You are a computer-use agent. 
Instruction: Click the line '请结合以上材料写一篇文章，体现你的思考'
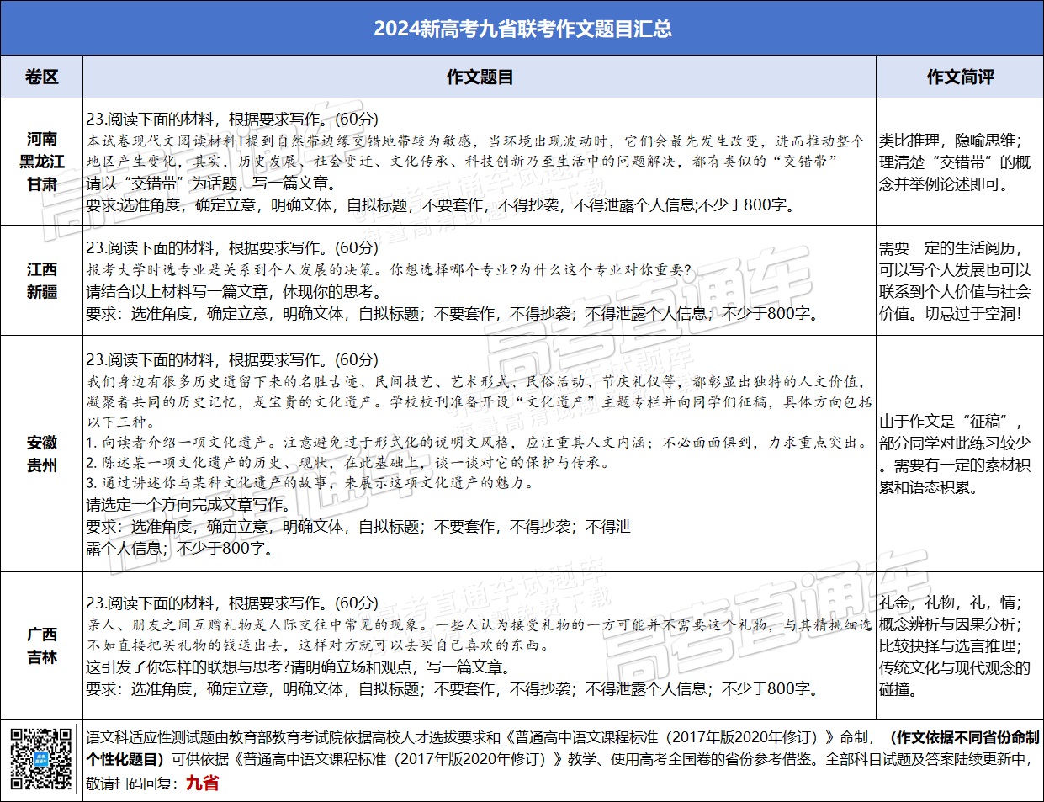[234, 292]
